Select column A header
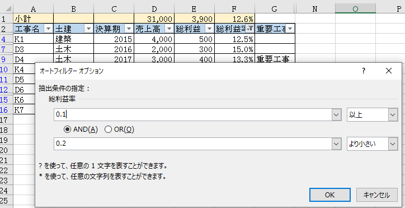The height and width of the screenshot is (208, 405). [x=33, y=10]
